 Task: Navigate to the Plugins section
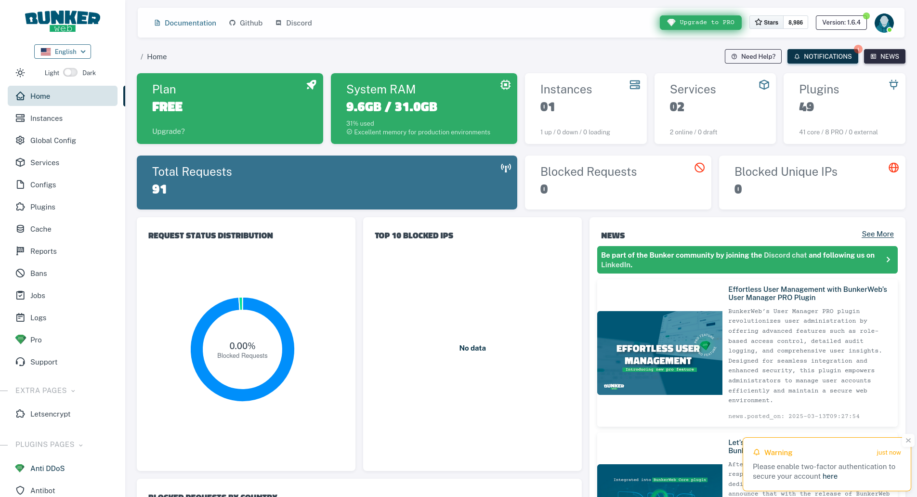pos(42,207)
